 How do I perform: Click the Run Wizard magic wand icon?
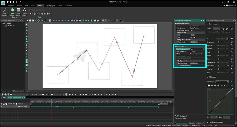pyautogui.click(x=5, y=10)
